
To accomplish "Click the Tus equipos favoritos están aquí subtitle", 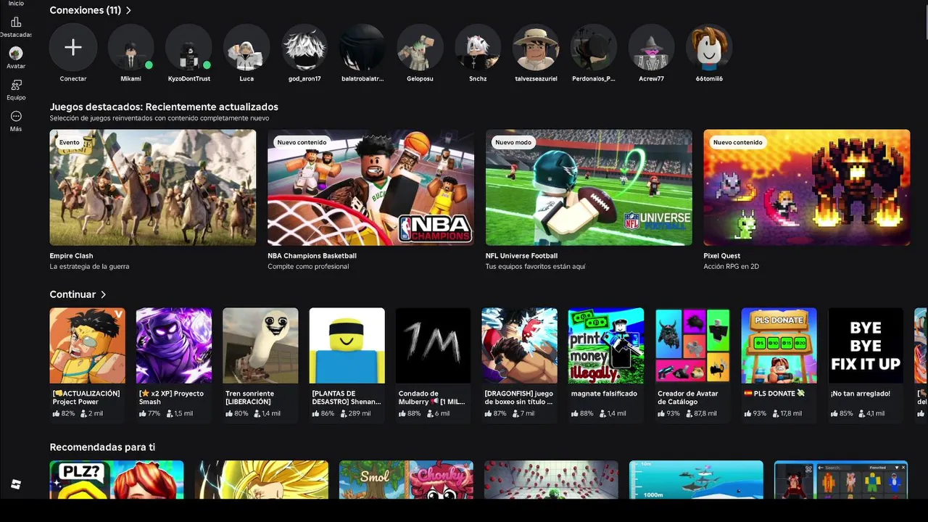I will [x=535, y=267].
